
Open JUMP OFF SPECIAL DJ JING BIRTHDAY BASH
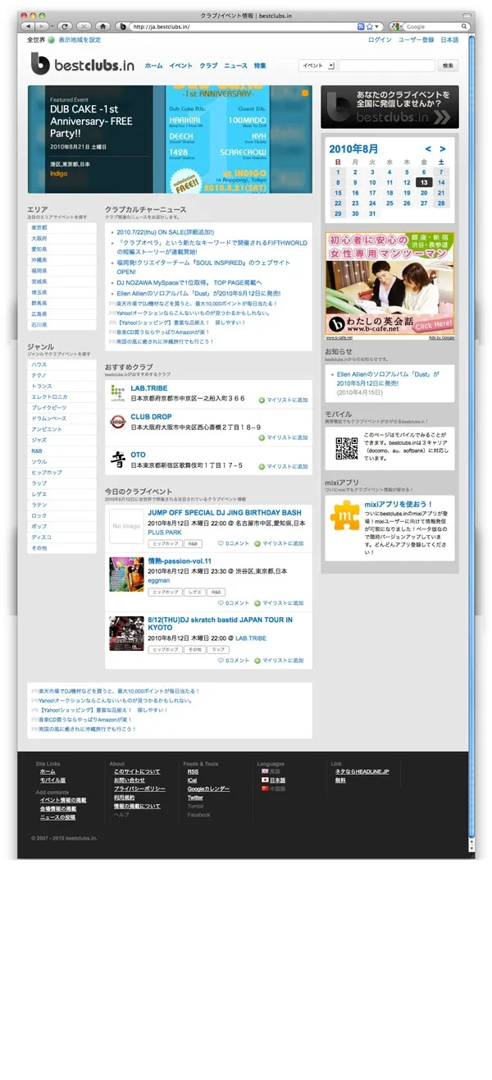tap(224, 513)
